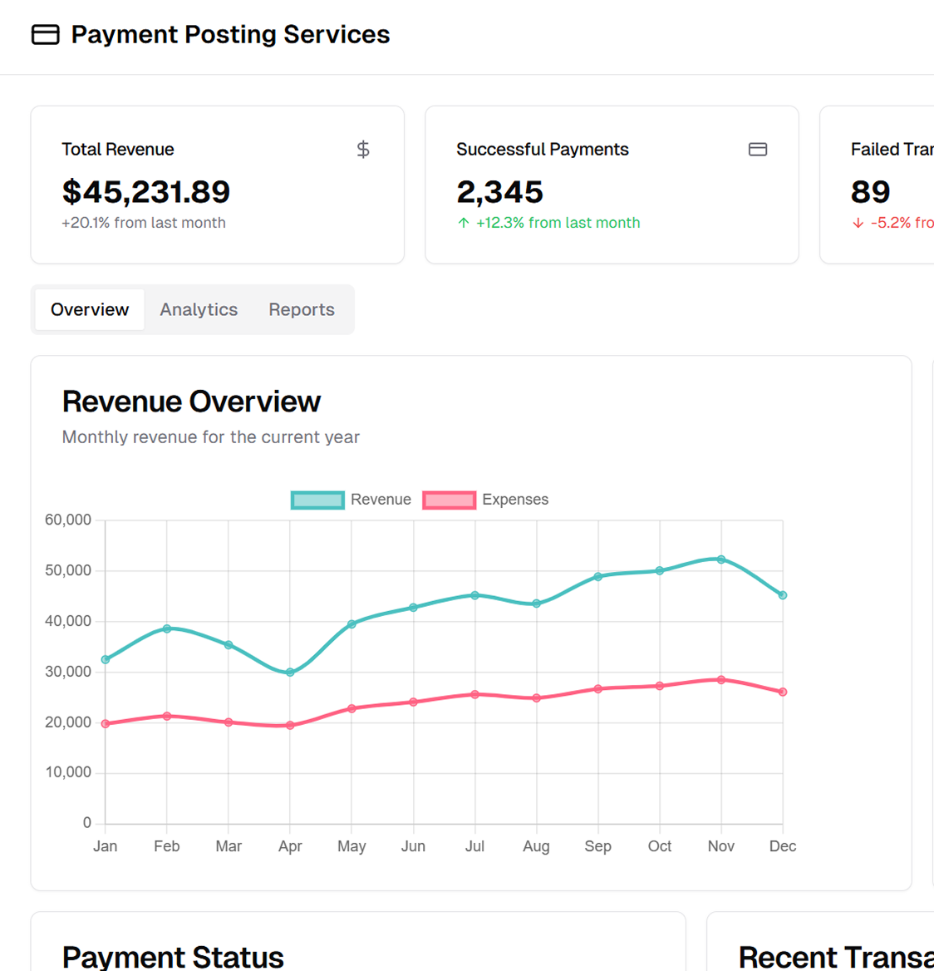
Task: Click the pink Expenses legend color box
Action: (x=449, y=500)
